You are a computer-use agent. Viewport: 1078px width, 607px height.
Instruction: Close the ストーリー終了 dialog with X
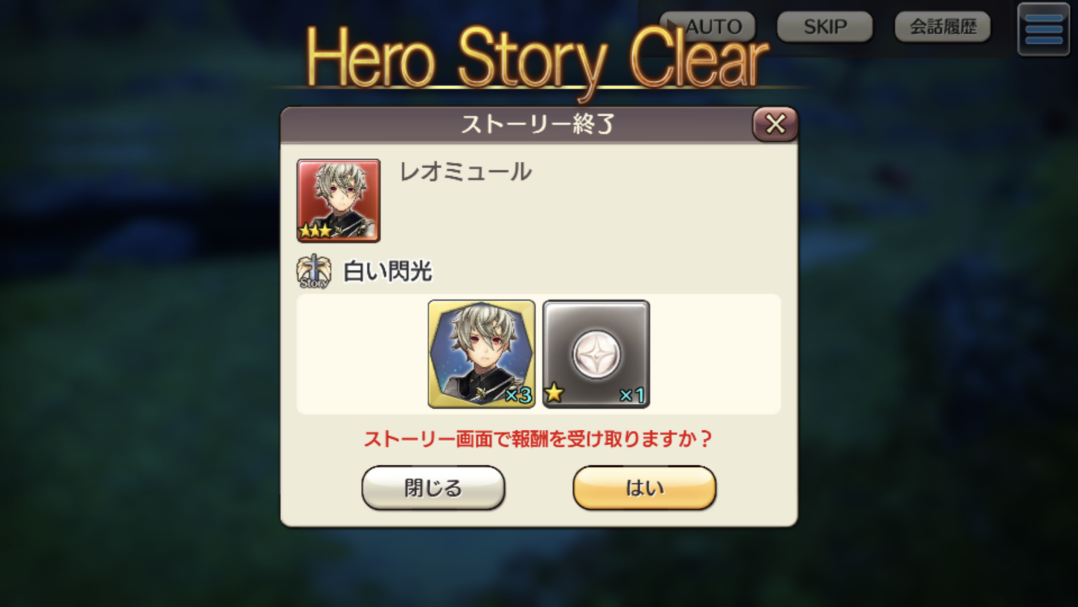click(x=775, y=124)
